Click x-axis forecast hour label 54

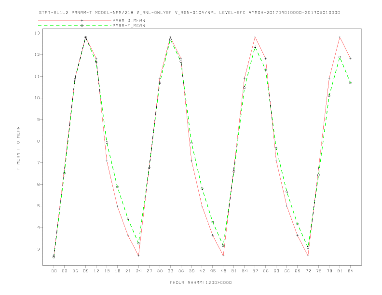pos(245,271)
